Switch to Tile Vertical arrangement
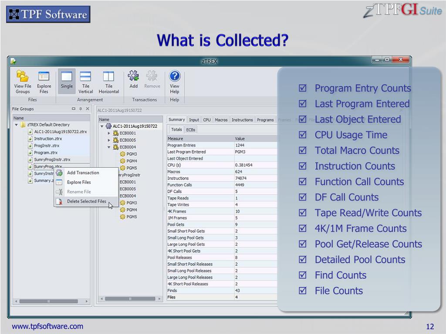This screenshot has width=446, height=334. tap(86, 82)
